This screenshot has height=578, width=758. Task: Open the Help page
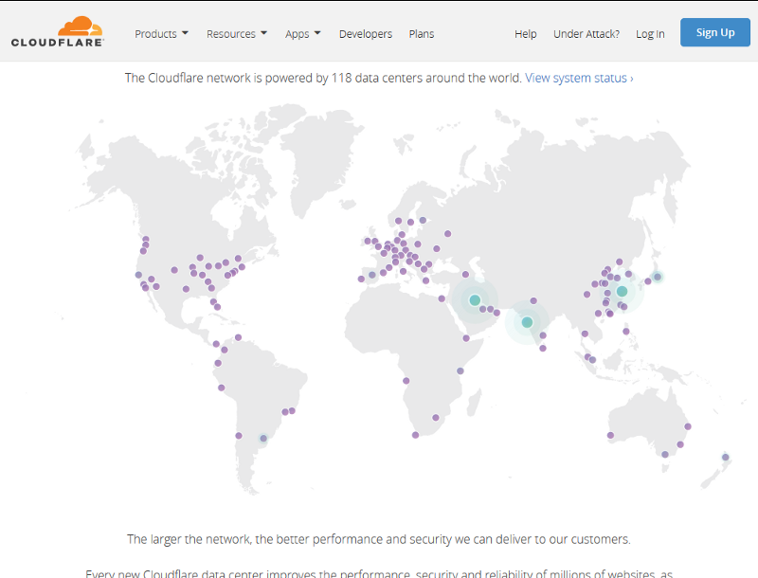526,34
